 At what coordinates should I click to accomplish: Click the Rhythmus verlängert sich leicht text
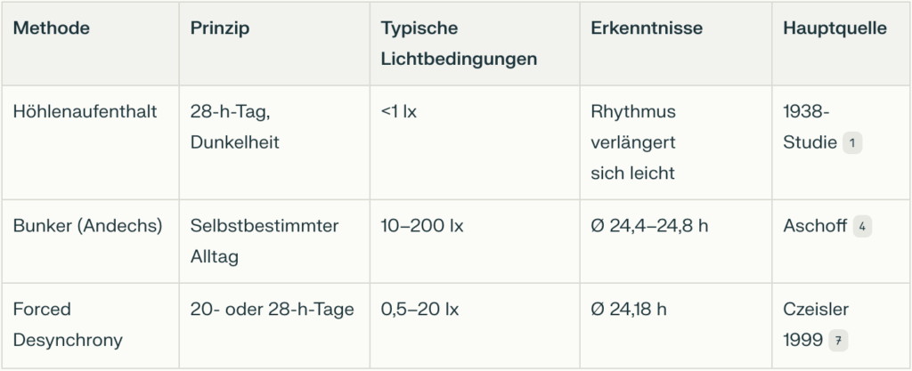[x=633, y=142]
